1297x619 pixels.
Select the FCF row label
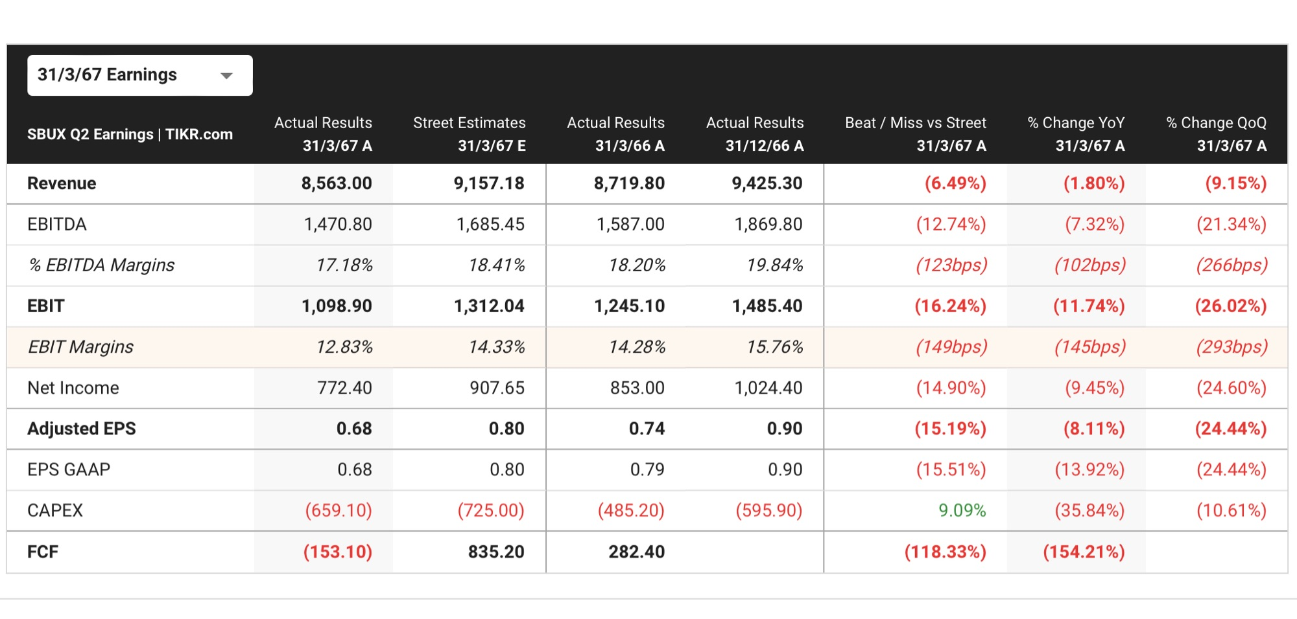pyautogui.click(x=43, y=552)
